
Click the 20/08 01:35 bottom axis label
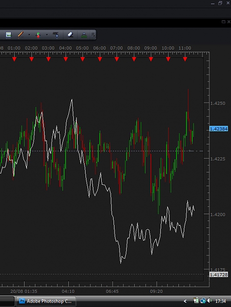pos(24,291)
